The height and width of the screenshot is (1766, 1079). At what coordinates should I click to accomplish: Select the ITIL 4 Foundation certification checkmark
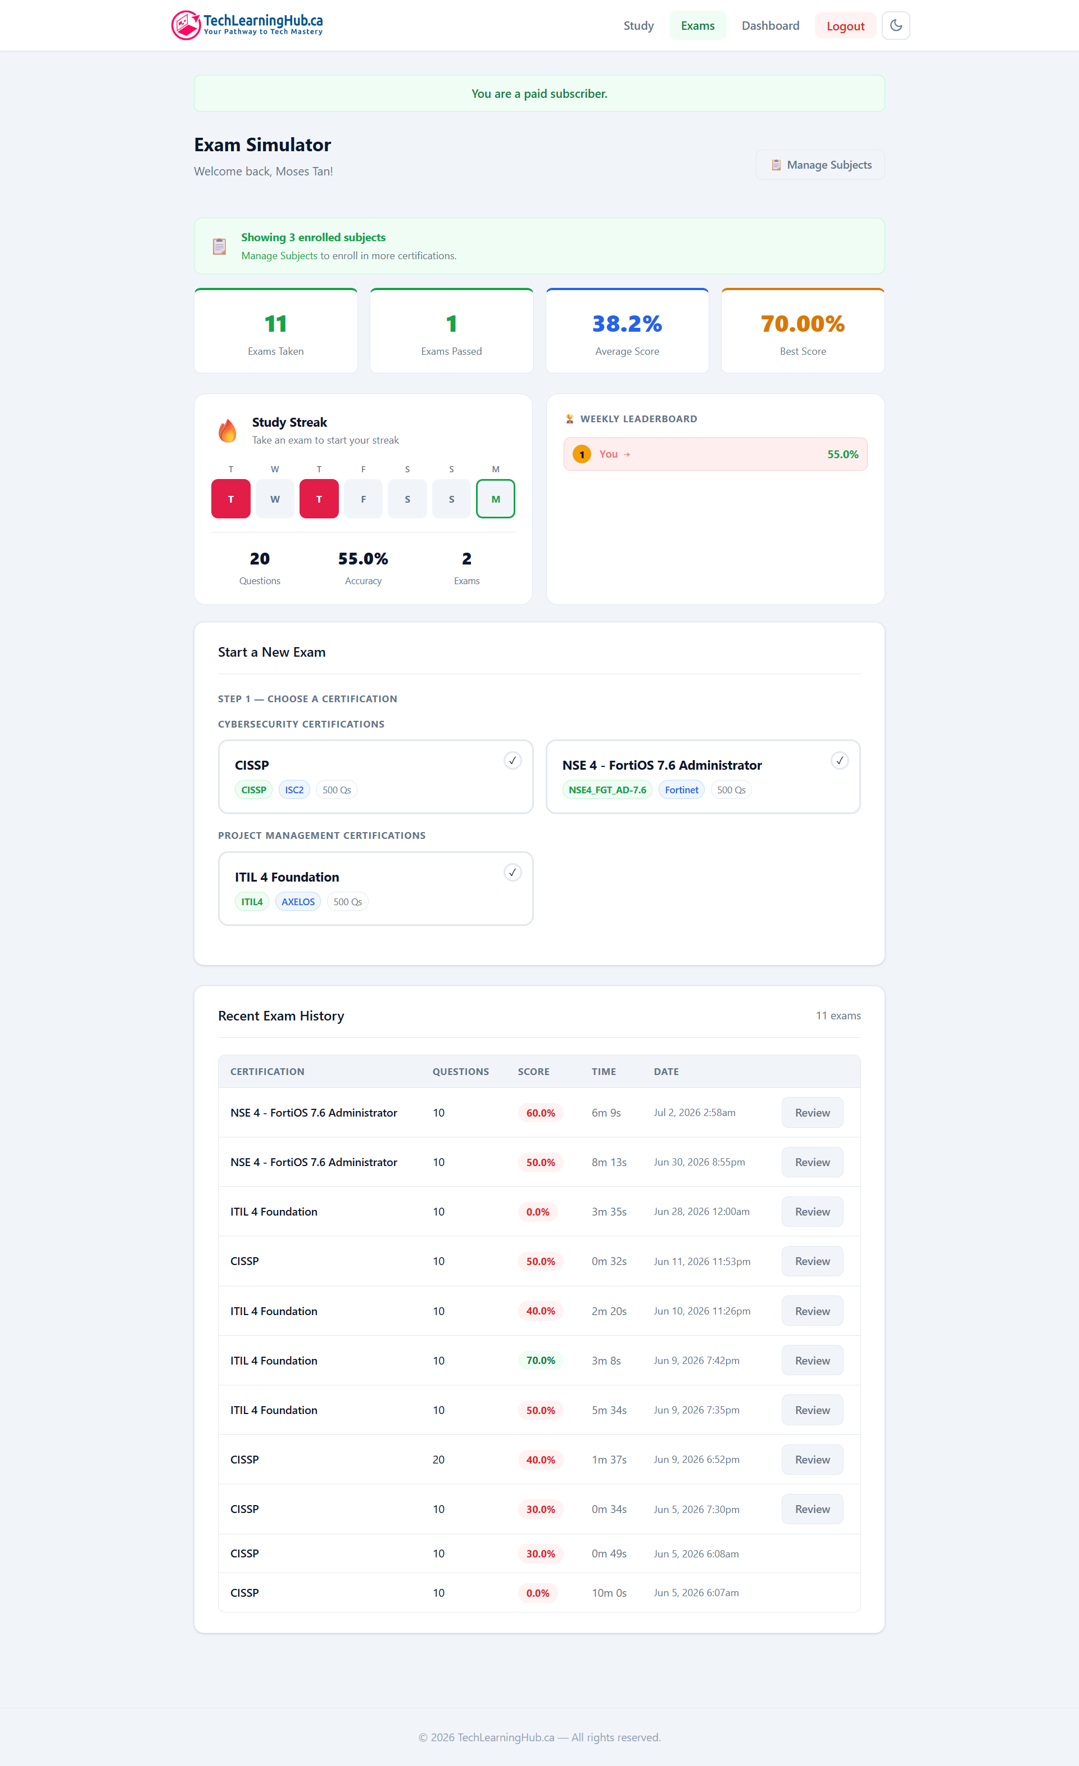(x=513, y=872)
